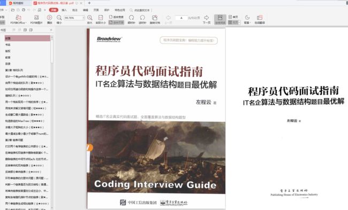This screenshot has height=210, width=348.
Task: Collapse all bookmarks icon in the bookmark panel
Action: [31, 30]
